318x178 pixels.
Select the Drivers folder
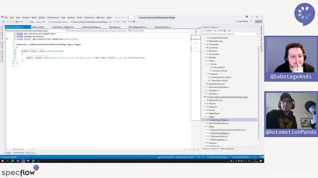tap(212, 103)
